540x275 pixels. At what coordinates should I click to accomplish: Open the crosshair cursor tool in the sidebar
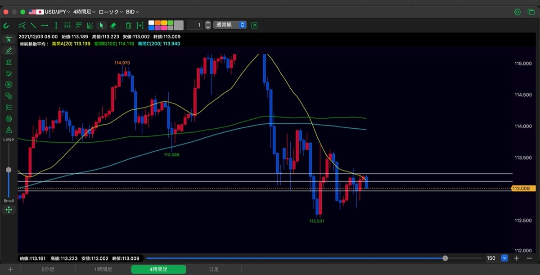tap(9, 39)
